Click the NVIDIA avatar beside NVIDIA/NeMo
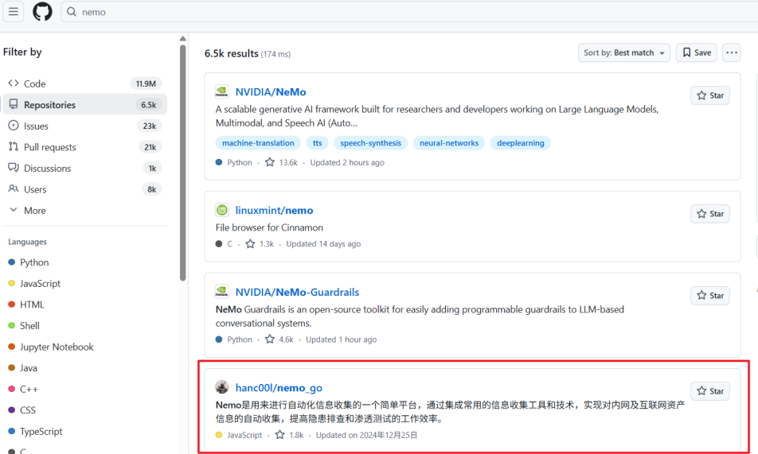Viewport: 758px width, 454px height. click(x=222, y=91)
